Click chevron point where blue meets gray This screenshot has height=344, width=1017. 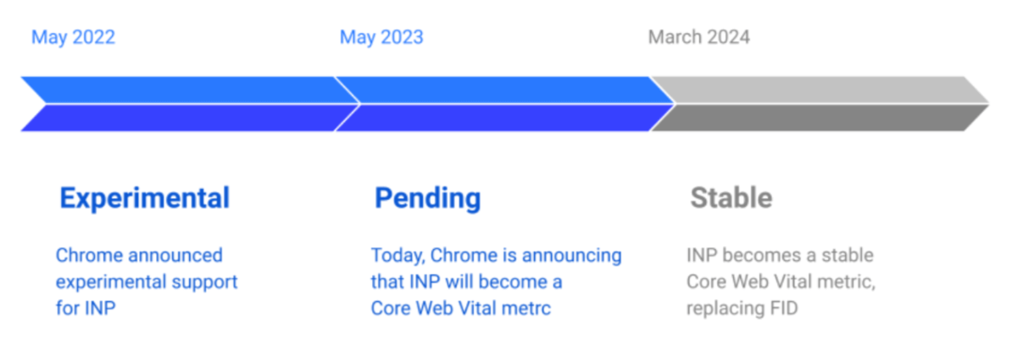coord(664,103)
